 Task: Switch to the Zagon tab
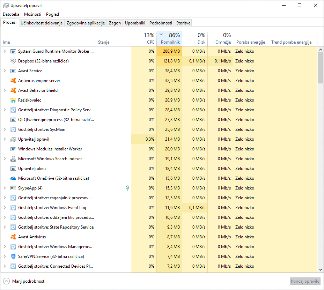pyautogui.click(x=115, y=23)
